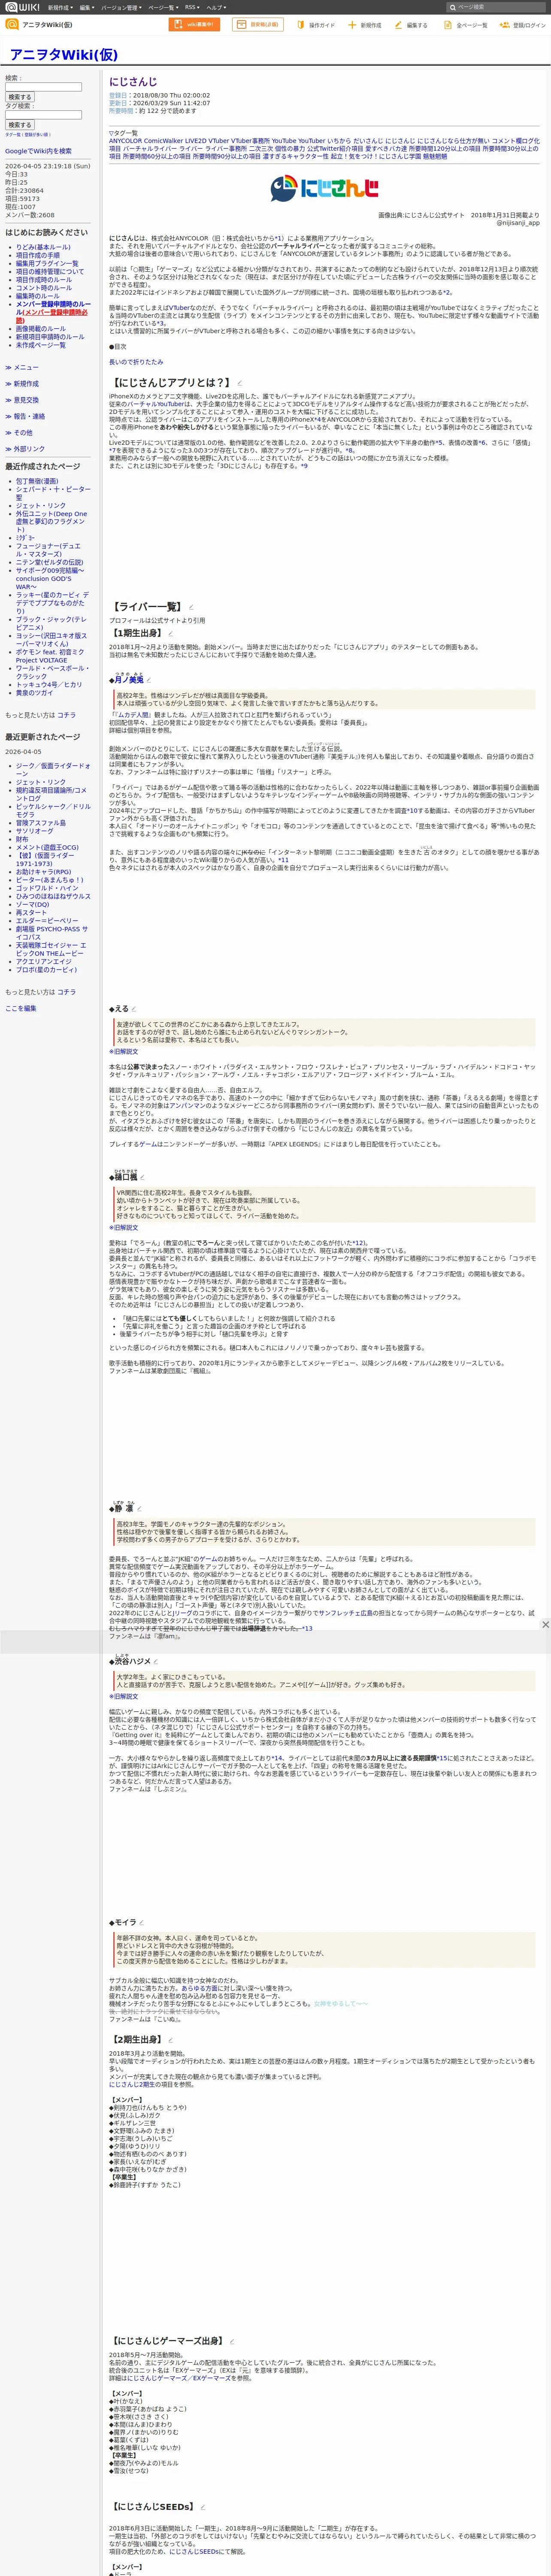Focus the 検索 text field in sidebar
The width and height of the screenshot is (551, 2576).
tap(43, 87)
